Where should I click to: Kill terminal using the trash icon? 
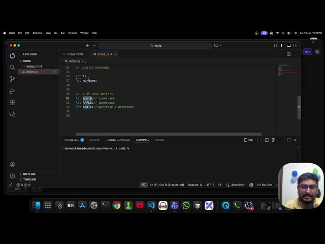coord(273,140)
